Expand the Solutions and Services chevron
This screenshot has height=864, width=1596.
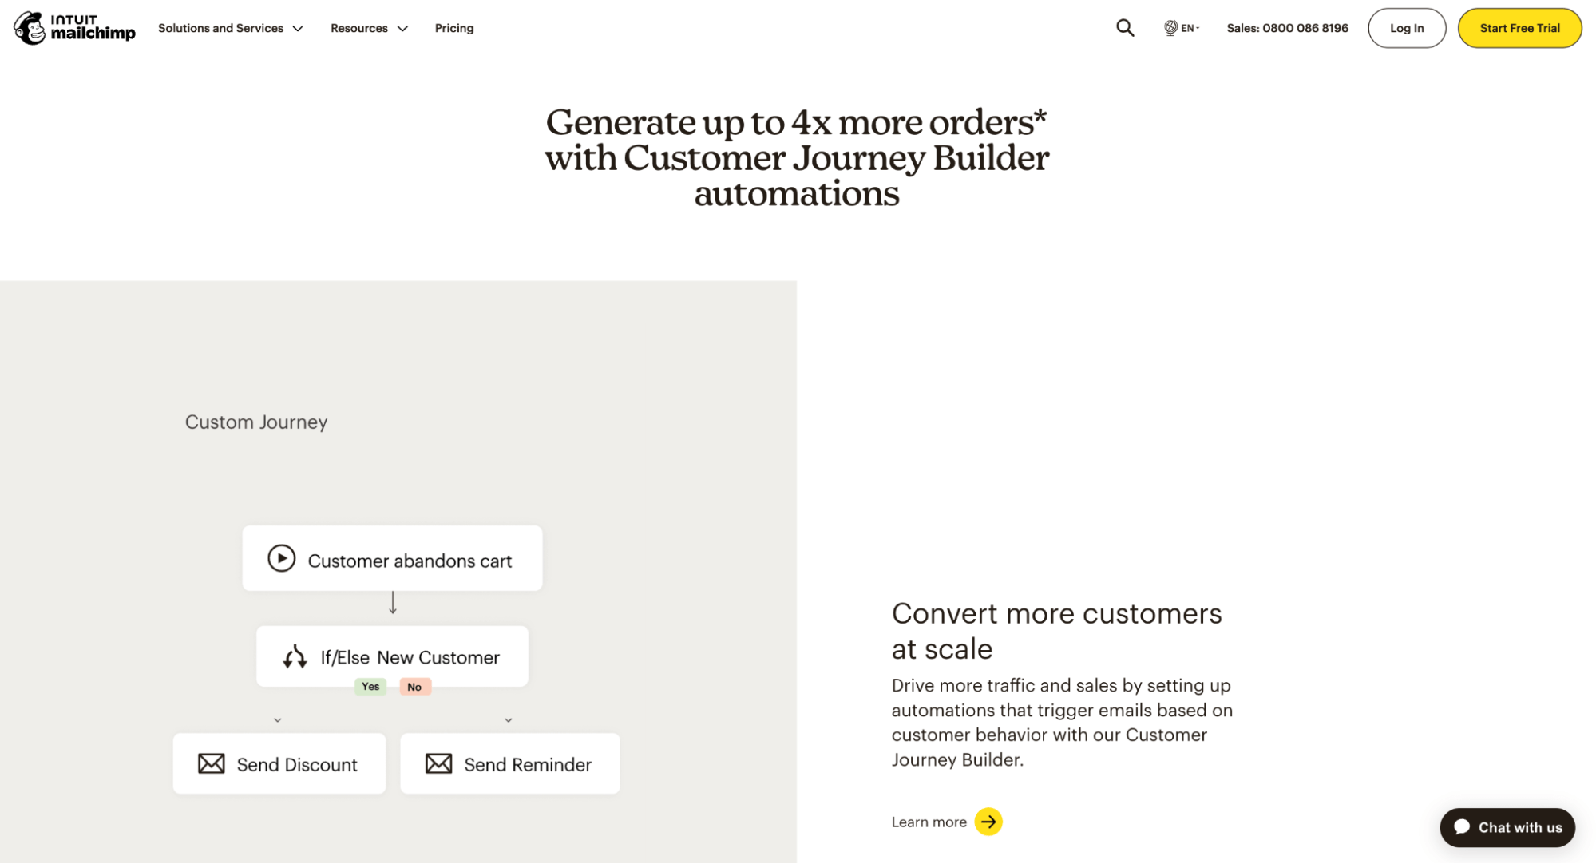[x=298, y=29]
